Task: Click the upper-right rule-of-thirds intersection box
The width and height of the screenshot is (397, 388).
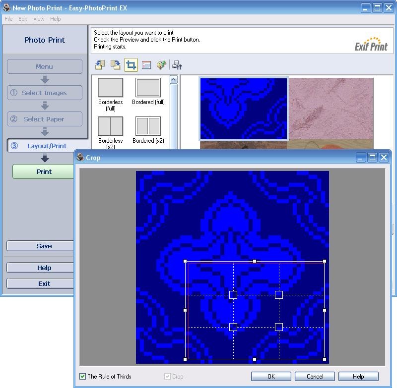Action: [x=279, y=295]
